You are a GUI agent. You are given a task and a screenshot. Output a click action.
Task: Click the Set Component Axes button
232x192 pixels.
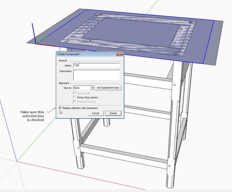coord(108,88)
